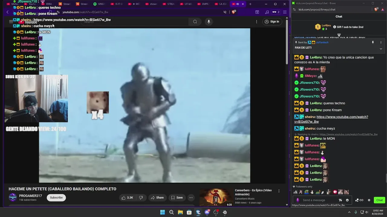The image size is (387, 217).
Task: Click the YouTube address bar URL
Action: pyautogui.click(x=85, y=12)
